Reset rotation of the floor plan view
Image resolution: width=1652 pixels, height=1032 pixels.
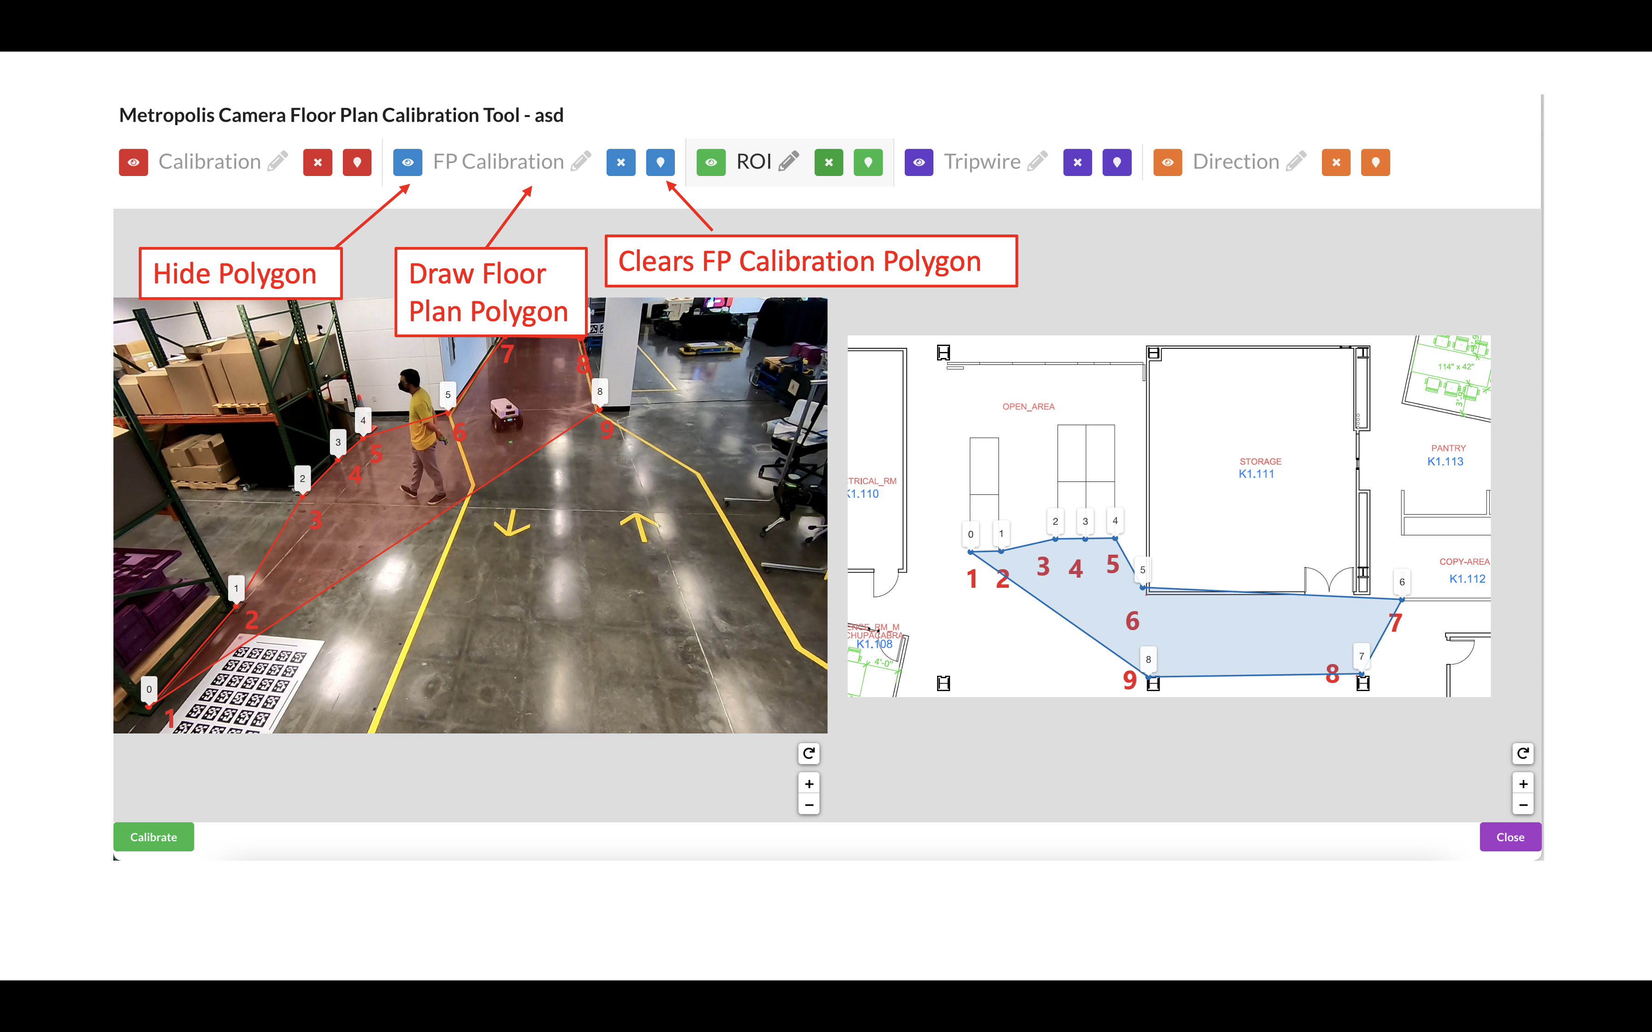click(x=1523, y=754)
